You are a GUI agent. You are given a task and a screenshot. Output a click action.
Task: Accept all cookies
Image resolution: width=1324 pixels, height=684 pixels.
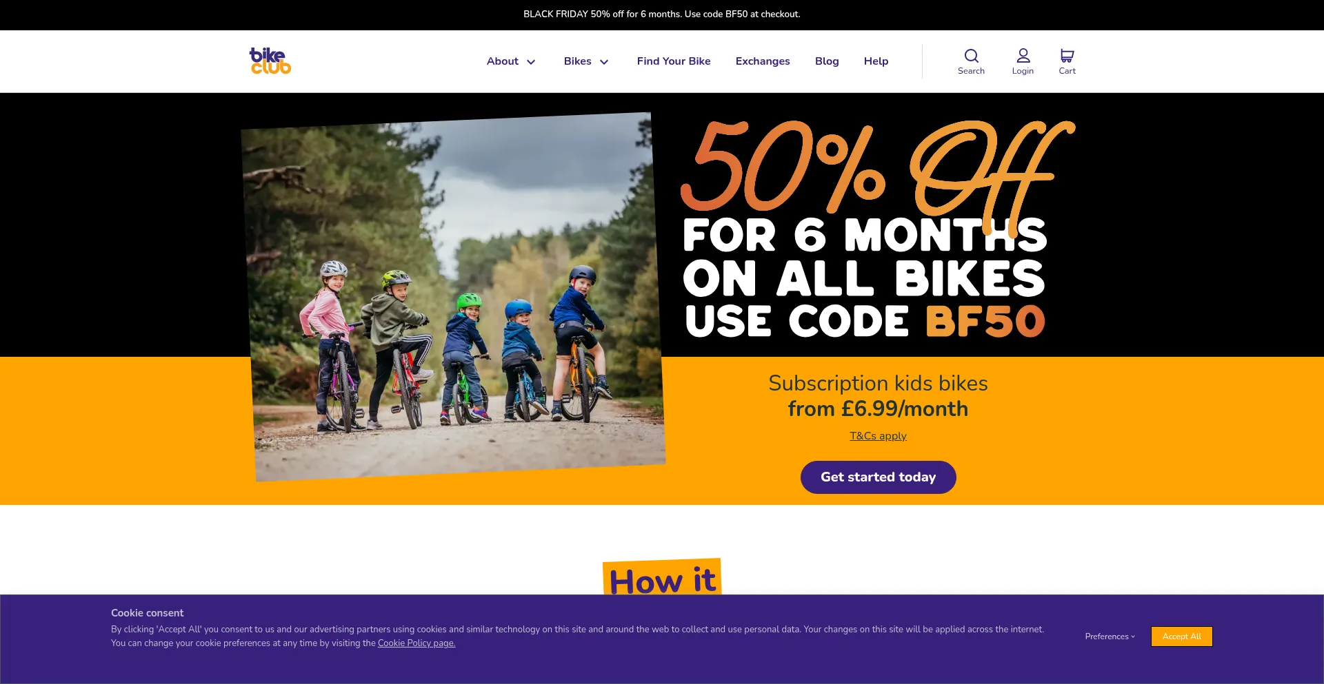1181,636
